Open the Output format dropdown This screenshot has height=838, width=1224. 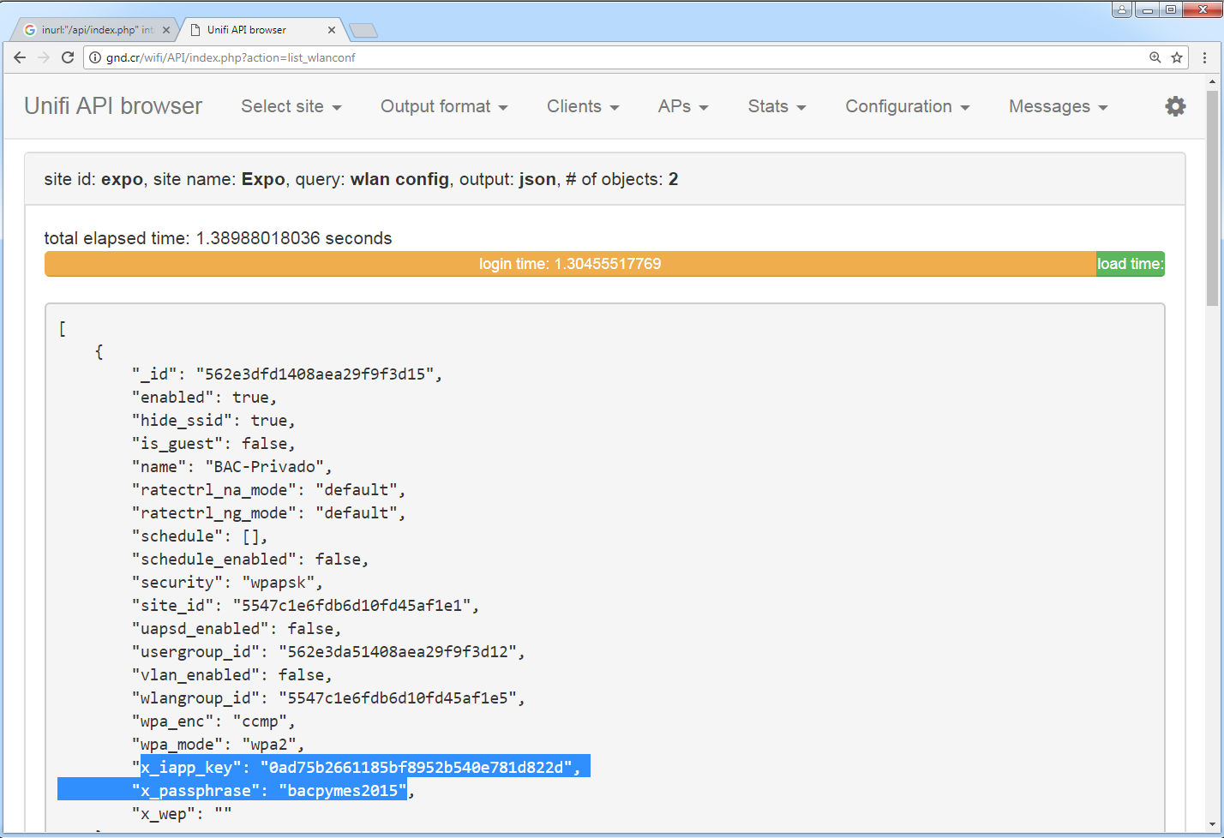pos(444,106)
